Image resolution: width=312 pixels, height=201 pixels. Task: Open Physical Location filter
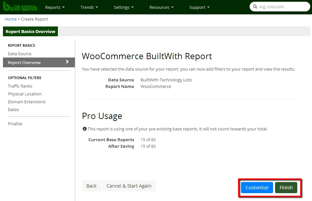coord(25,94)
